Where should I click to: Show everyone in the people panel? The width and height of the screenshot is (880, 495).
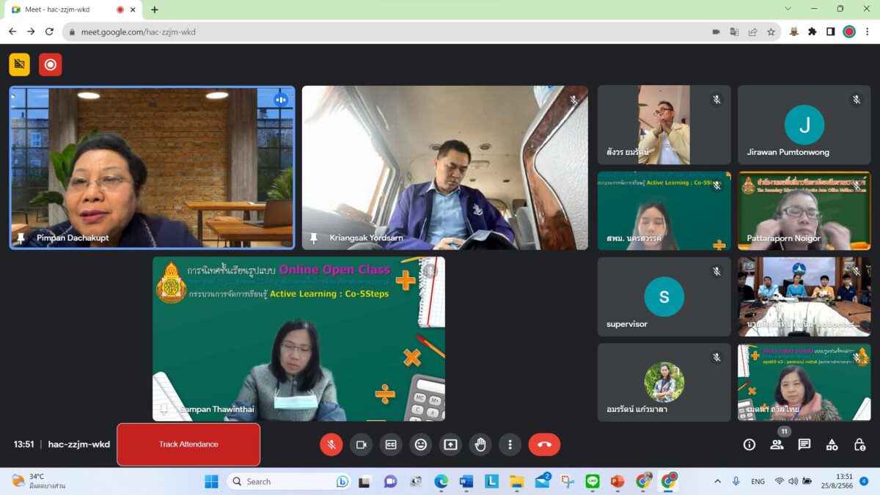(x=777, y=444)
